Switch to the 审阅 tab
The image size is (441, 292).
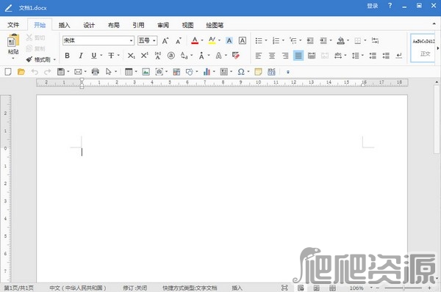point(163,25)
